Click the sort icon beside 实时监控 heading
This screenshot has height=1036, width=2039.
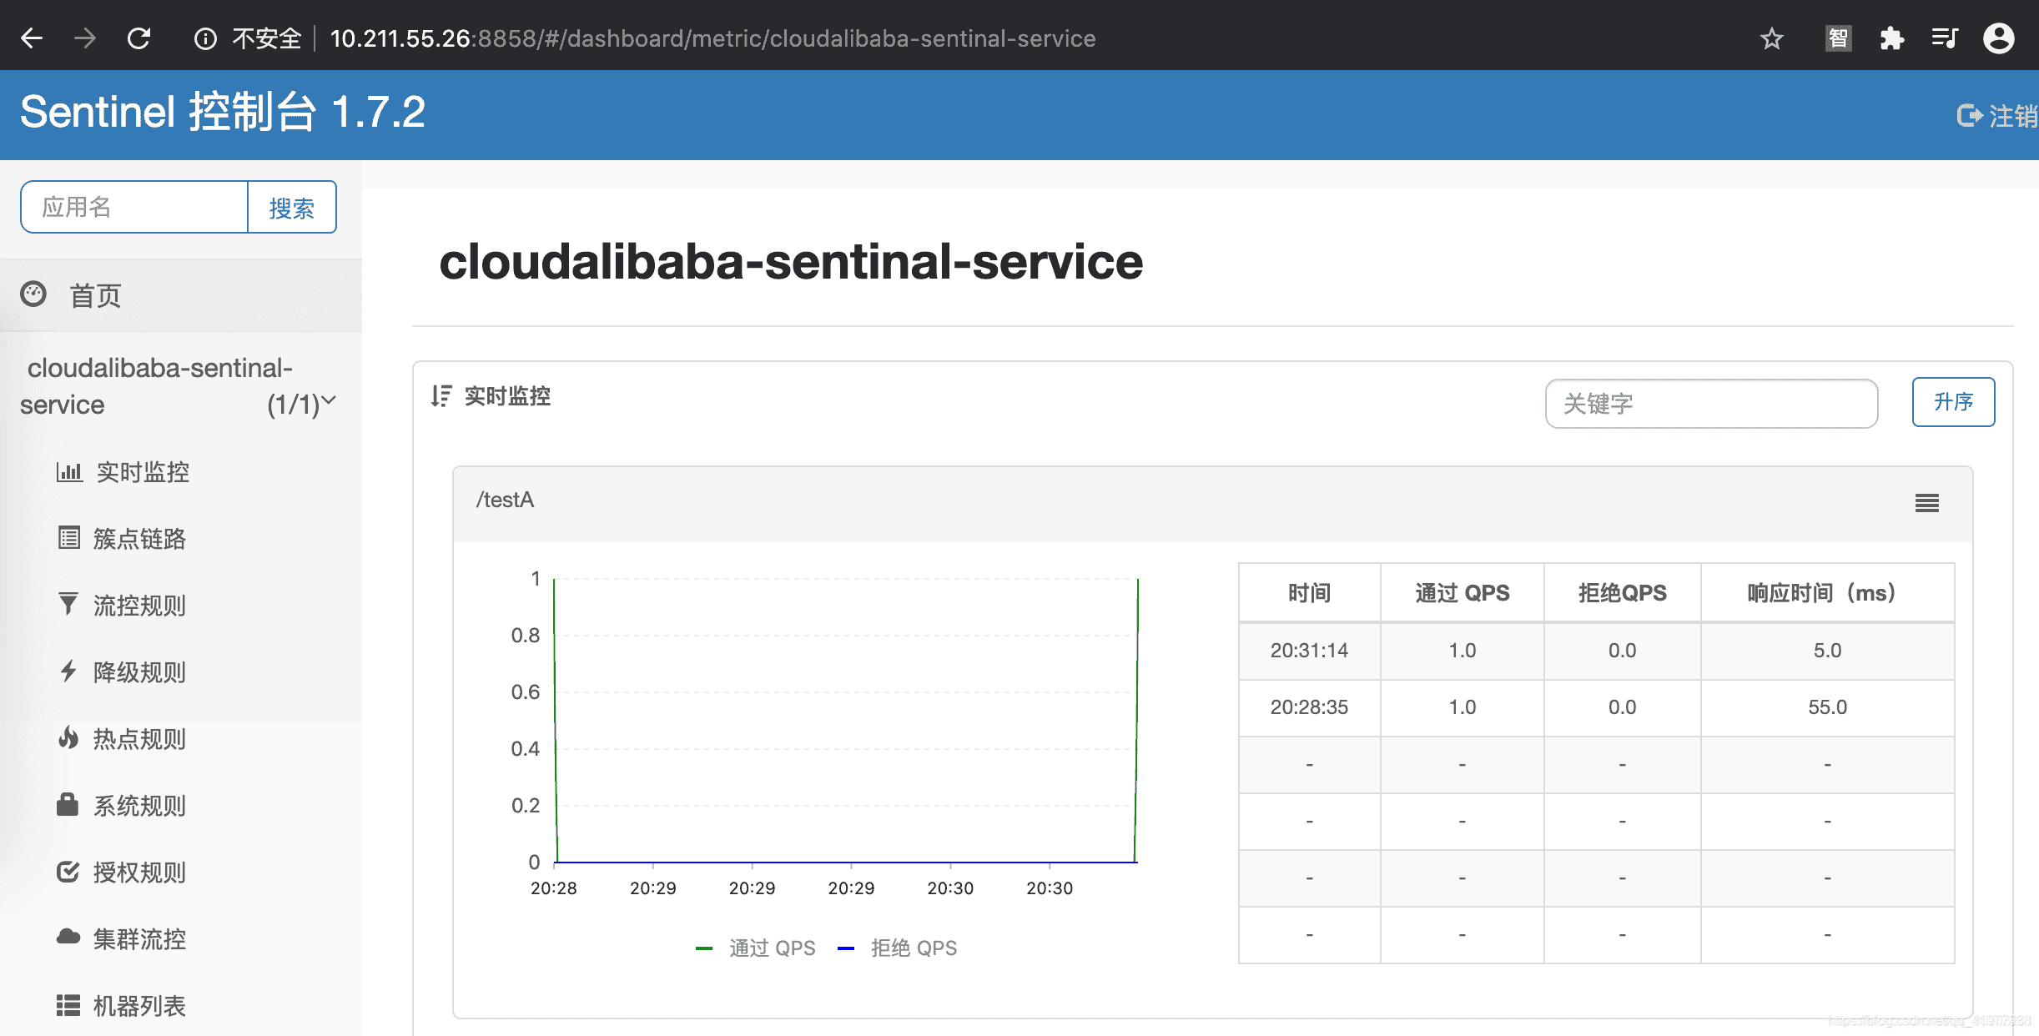tap(441, 395)
